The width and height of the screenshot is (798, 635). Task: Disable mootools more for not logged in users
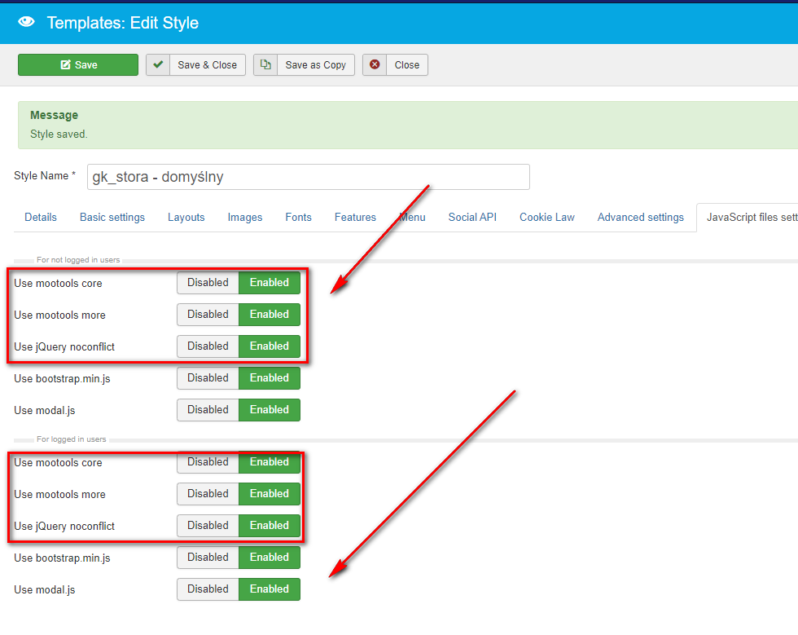(x=208, y=315)
